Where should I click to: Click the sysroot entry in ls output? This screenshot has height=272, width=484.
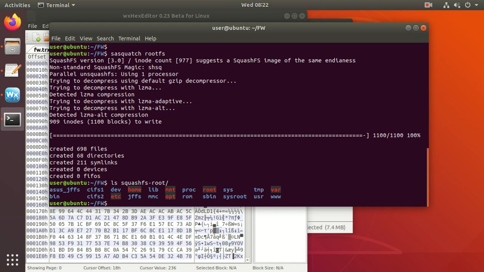pyautogui.click(x=234, y=196)
